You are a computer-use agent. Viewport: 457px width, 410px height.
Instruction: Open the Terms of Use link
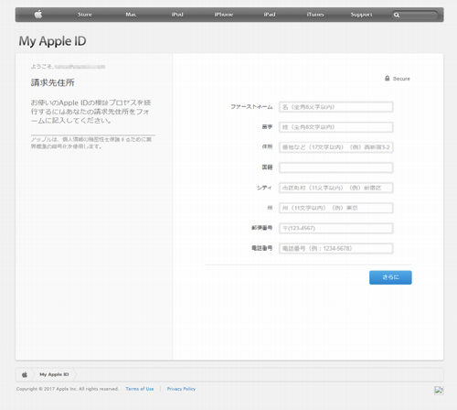click(x=140, y=389)
